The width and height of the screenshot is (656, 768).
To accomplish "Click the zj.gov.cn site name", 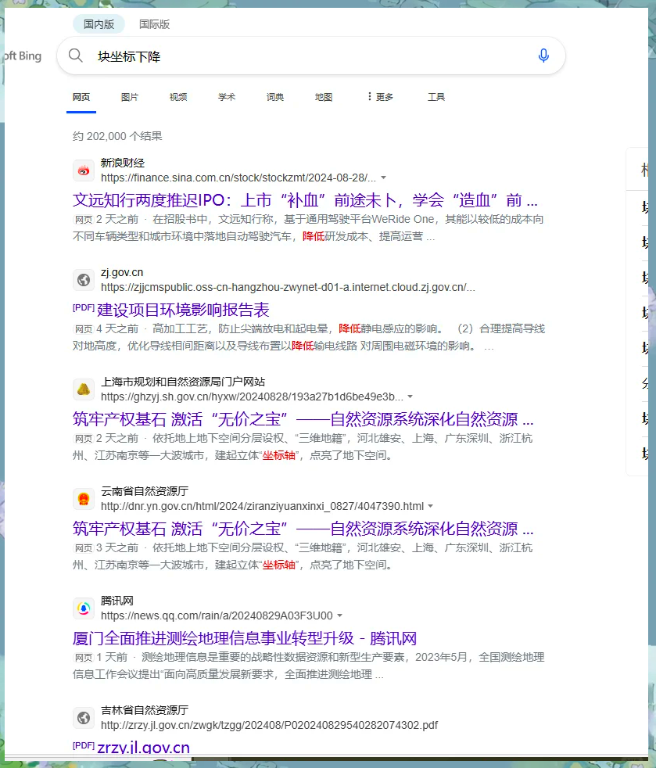I will tap(122, 272).
